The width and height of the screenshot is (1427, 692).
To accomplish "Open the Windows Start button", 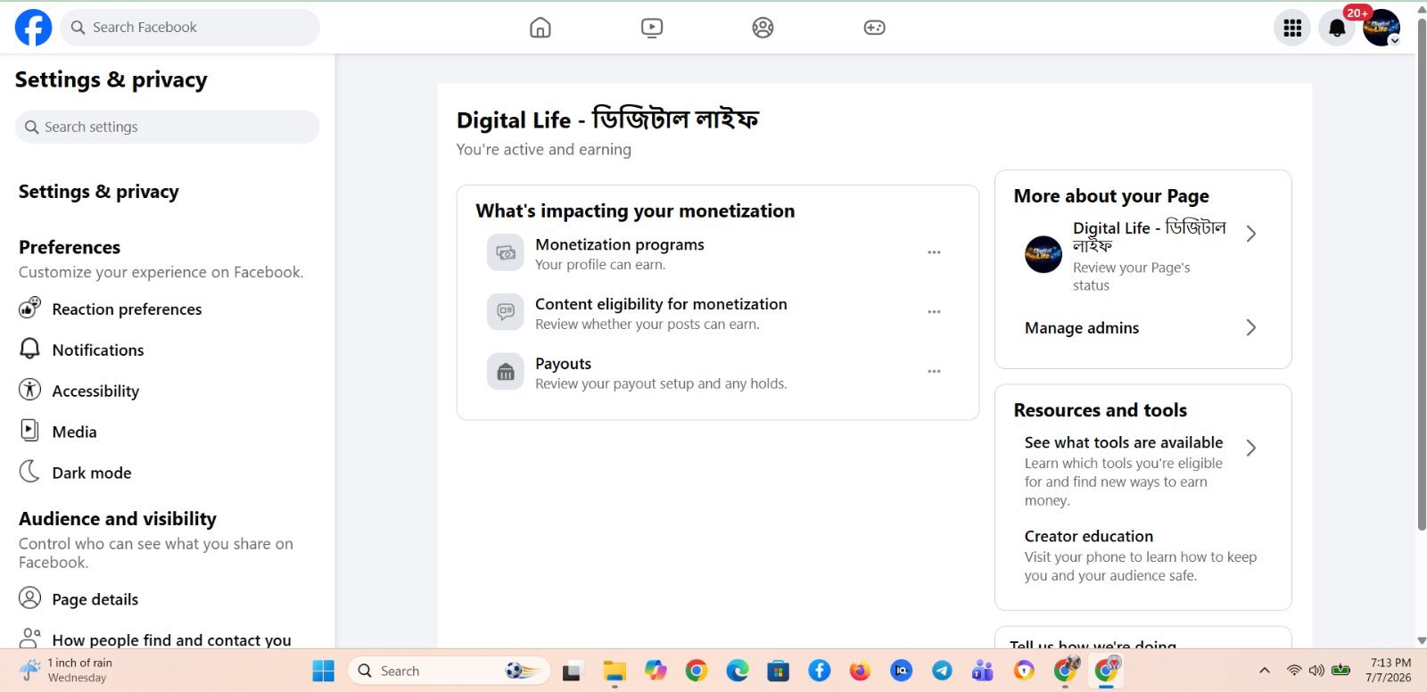I will click(324, 671).
